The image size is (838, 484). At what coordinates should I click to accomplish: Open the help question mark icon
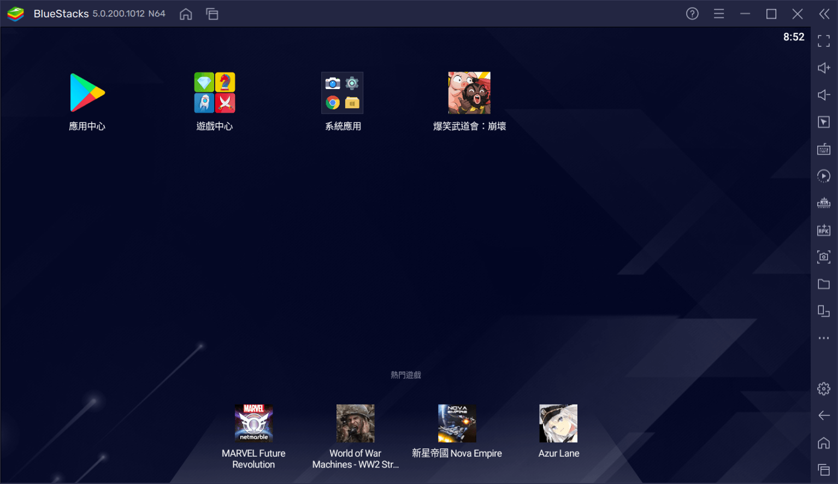tap(692, 14)
